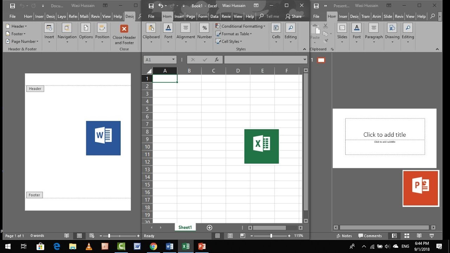The height and width of the screenshot is (253, 450).
Task: Open Excel Clipboard group
Action: [151, 33]
